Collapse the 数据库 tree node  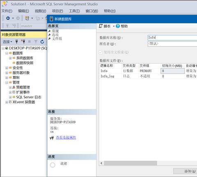click(7, 53)
